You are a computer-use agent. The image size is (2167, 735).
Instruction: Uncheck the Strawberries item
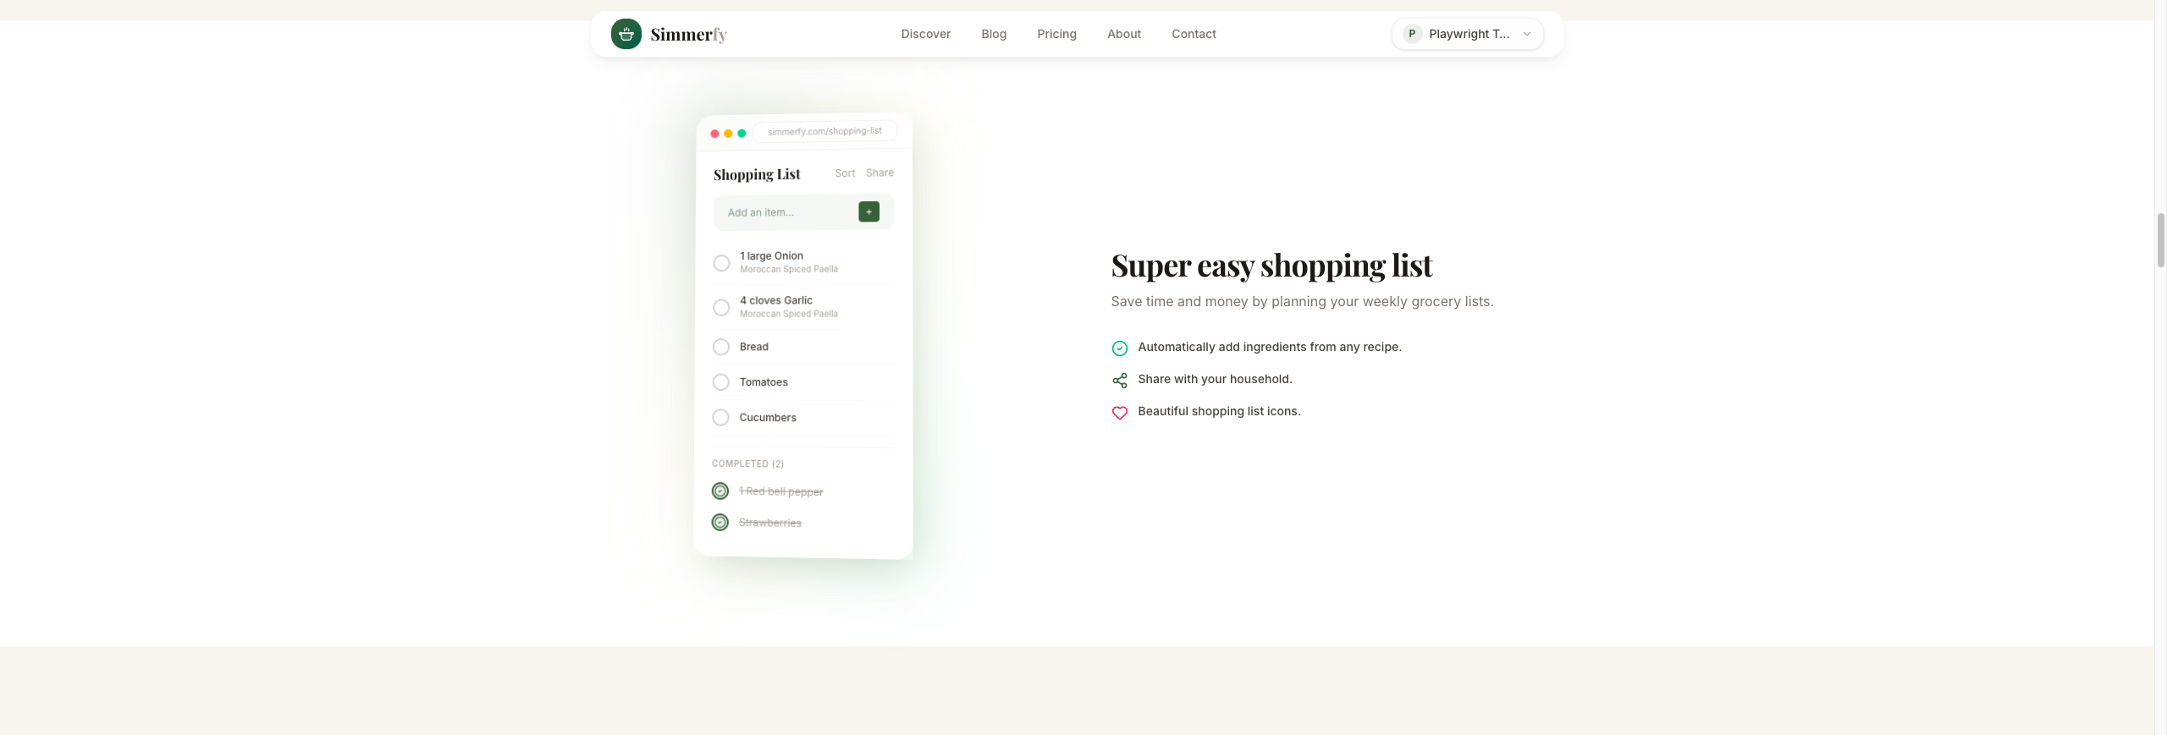pyautogui.click(x=720, y=522)
